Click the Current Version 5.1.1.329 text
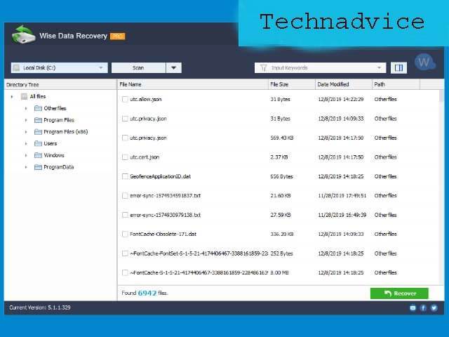The height and width of the screenshot is (337, 449). 40,308
